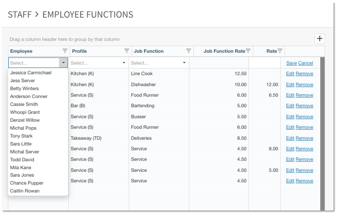This screenshot has width=337, height=214.
Task: Select Tony Stark in the dropdown list
Action: pyautogui.click(x=22, y=136)
